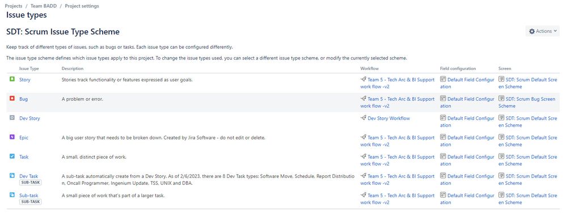Open the Bug issue type link
This screenshot has height=213, width=566.
point(23,99)
